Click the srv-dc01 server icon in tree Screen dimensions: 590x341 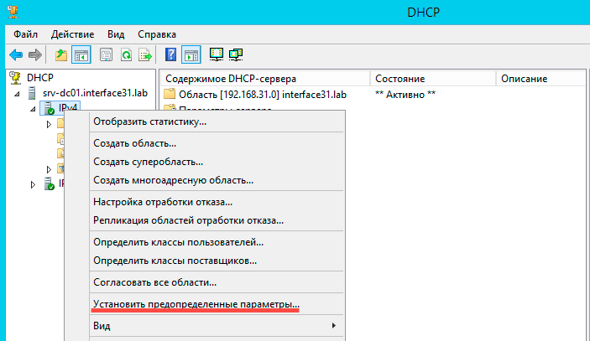[32, 93]
